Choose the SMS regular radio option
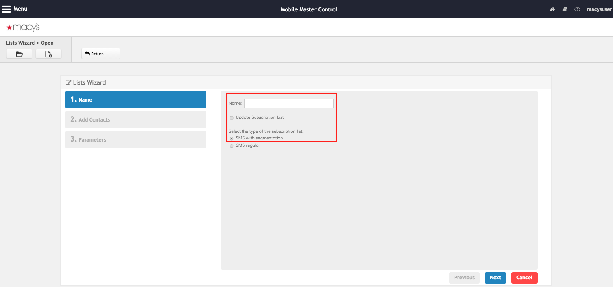 [x=232, y=145]
